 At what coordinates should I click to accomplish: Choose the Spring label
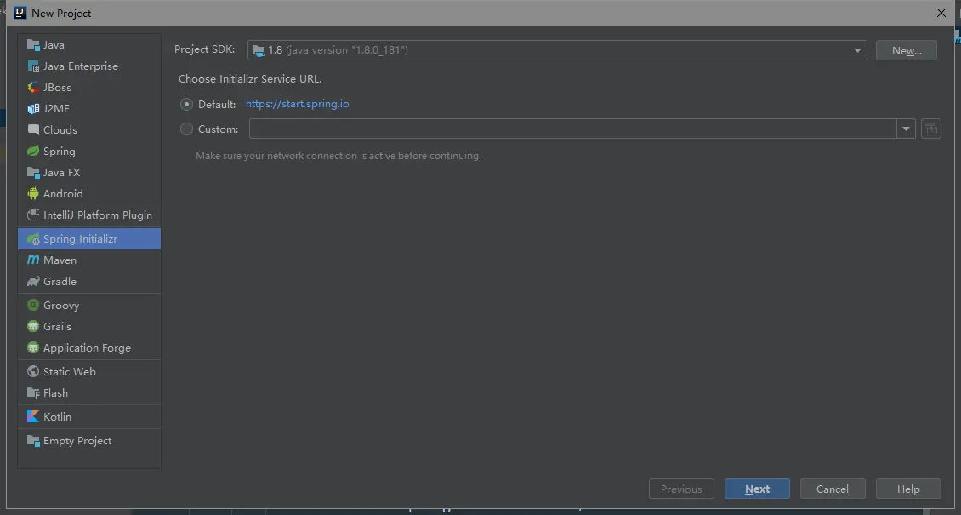60,152
